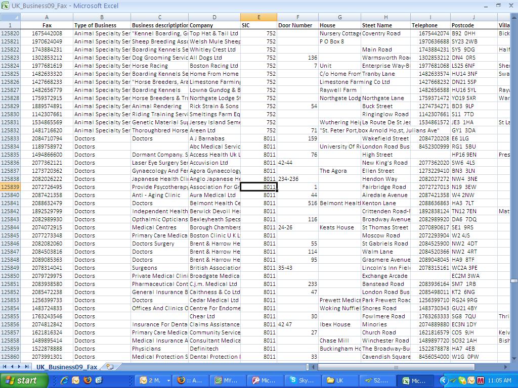Click the Select All corner box
The width and height of the screenshot is (518, 388).
click(10, 17)
